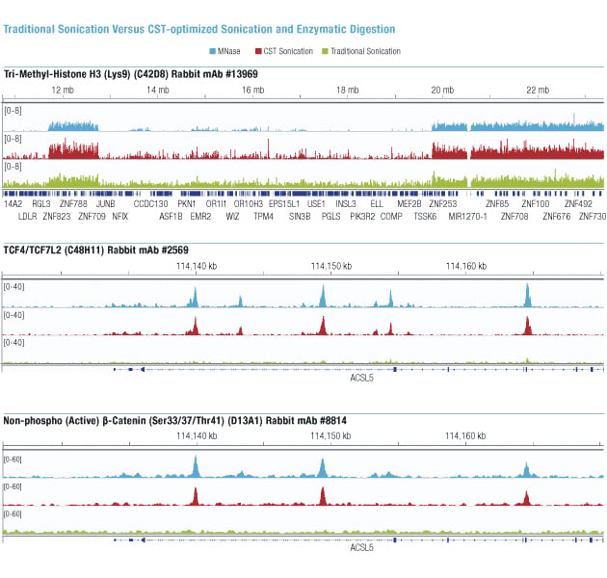Click the 12 mb ruler label

click(x=63, y=90)
